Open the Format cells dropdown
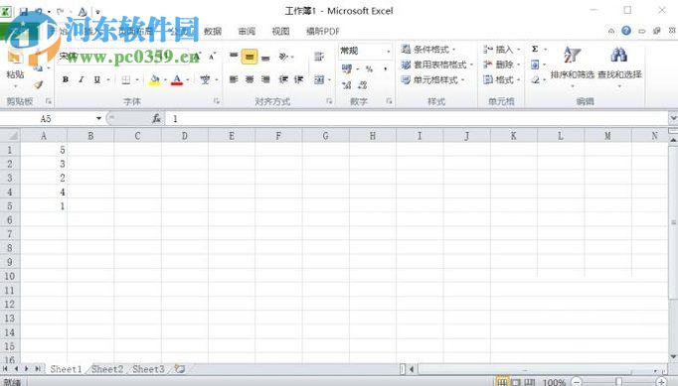The image size is (678, 386). 519,79
